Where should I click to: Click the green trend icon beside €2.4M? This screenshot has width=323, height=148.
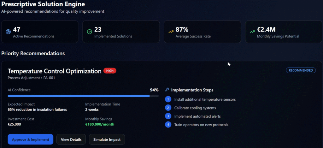[252, 32]
